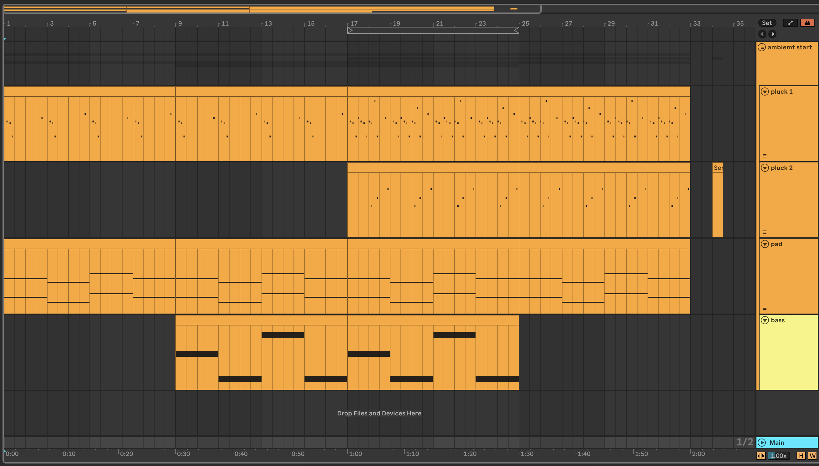Click the Set locator button
Screen dimensions: 819x466
click(767, 23)
